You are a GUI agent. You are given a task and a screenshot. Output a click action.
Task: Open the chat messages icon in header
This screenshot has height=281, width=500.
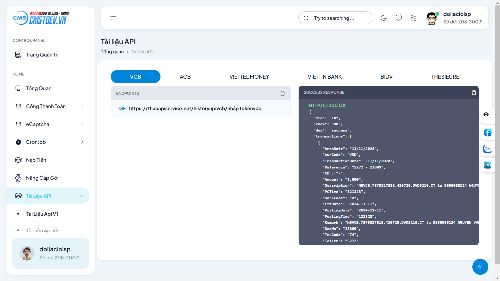coord(398,18)
